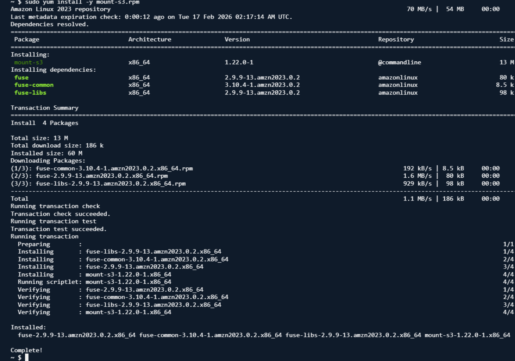The width and height of the screenshot is (515, 361).
Task: Click the "Transaction test succeeded." line
Action: pyautogui.click(x=59, y=229)
